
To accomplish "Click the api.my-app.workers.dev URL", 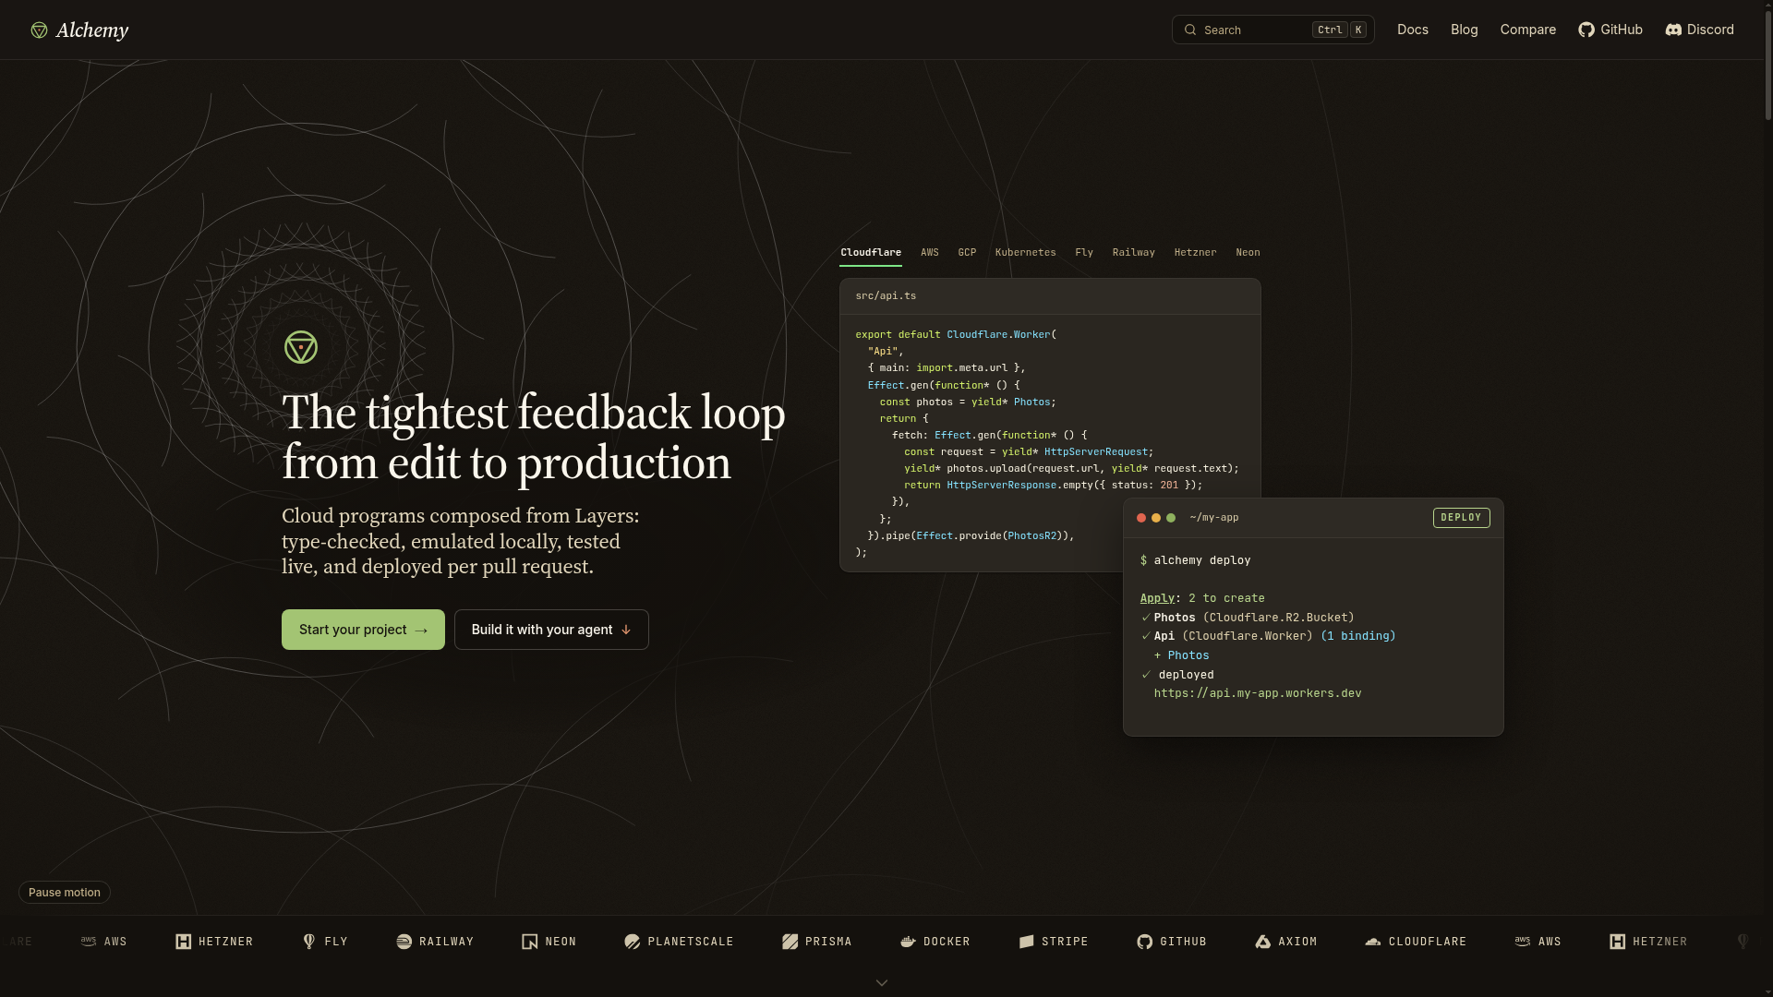I will click(x=1258, y=693).
